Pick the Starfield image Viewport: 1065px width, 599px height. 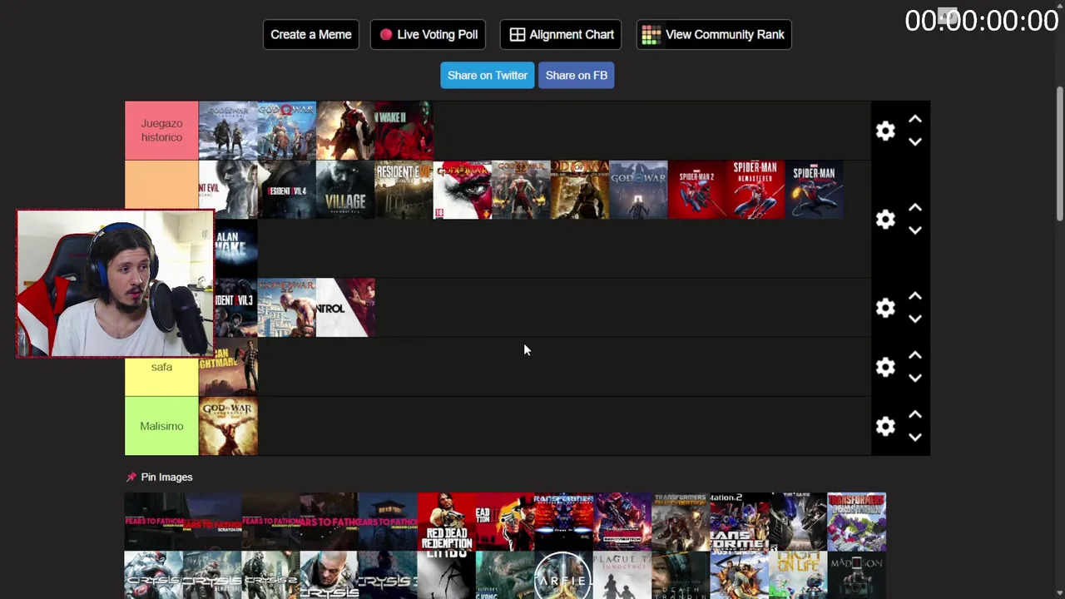pyautogui.click(x=564, y=576)
